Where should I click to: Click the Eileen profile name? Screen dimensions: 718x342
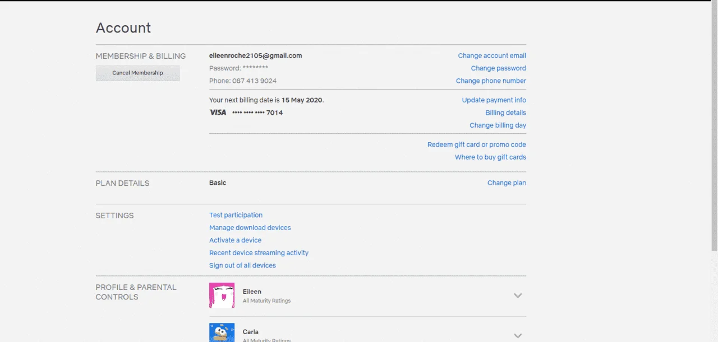(252, 292)
